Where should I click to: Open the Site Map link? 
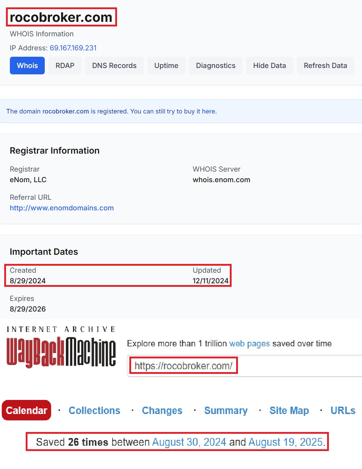[289, 411]
